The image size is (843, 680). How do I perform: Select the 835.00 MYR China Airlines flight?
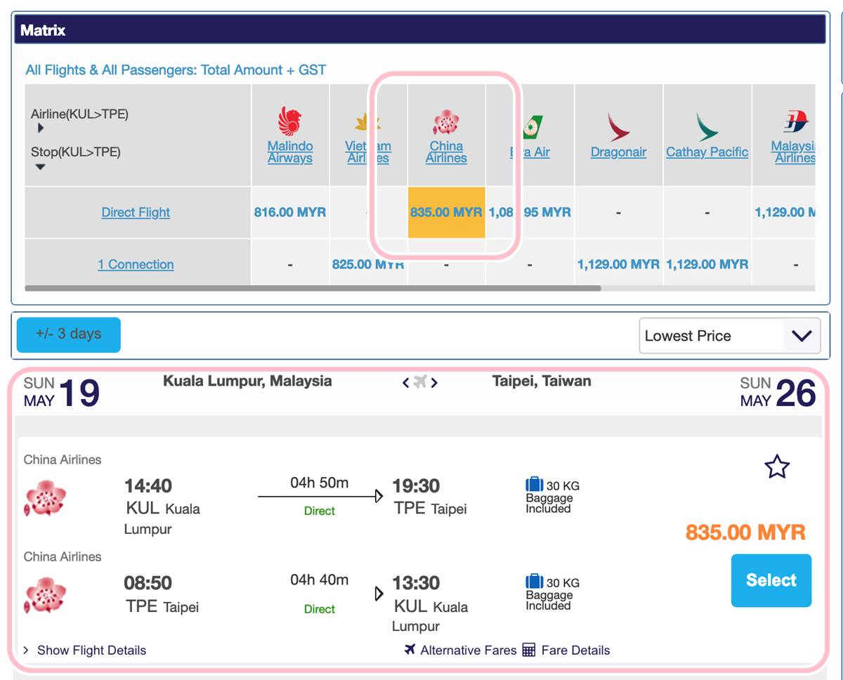click(771, 580)
